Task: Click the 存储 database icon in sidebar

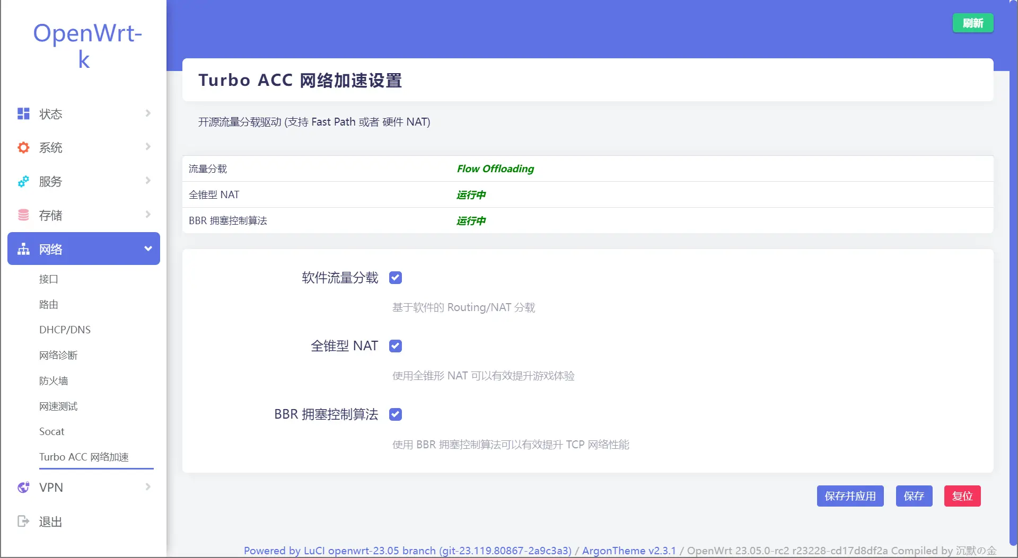Action: [x=23, y=215]
